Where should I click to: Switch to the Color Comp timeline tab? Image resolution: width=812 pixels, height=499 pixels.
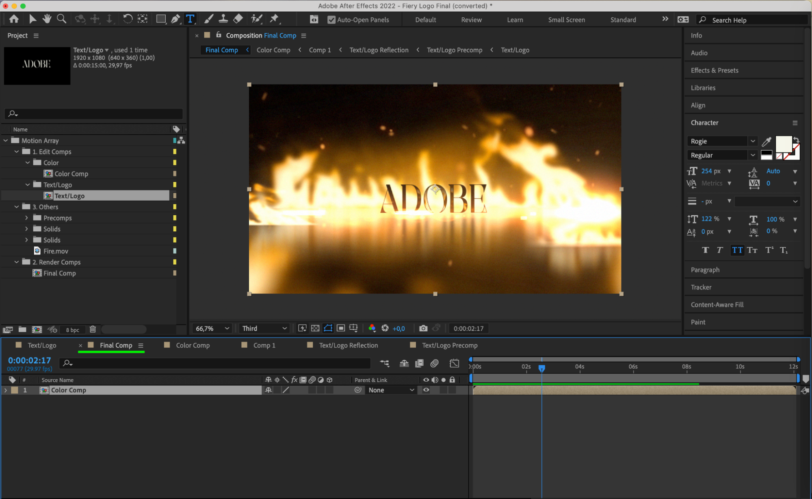193,345
